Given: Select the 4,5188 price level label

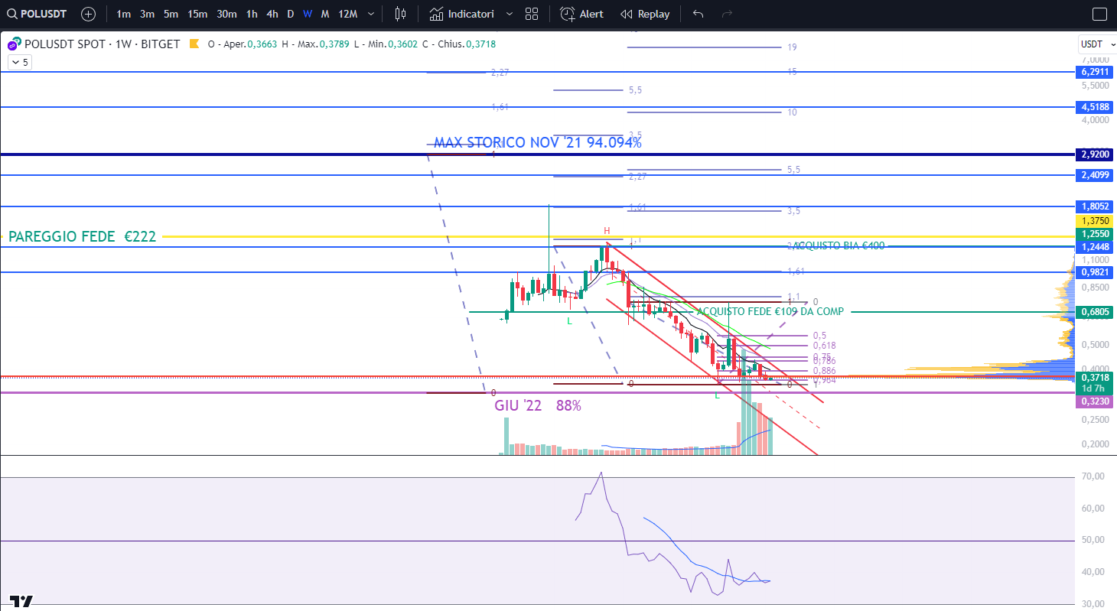Looking at the screenshot, I should [x=1095, y=107].
